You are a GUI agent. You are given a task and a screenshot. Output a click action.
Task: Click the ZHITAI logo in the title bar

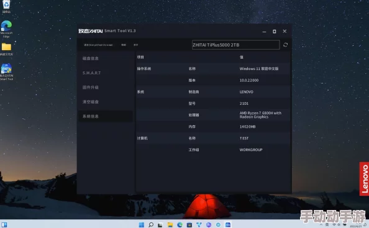pos(91,31)
